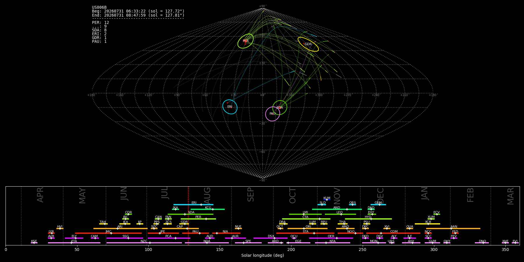Viewport: 524px width, 262px height.
Task: Select the green KCG shower bar
Action: coord(208,209)
